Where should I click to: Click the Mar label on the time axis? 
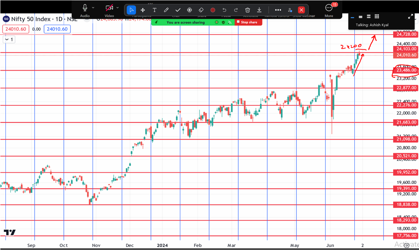[x=232, y=246]
